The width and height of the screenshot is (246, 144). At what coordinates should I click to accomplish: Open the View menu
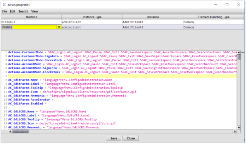point(35,11)
